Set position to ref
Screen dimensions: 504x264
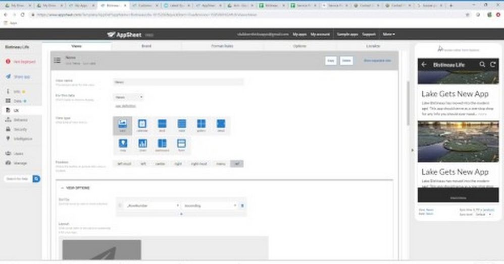click(x=237, y=164)
